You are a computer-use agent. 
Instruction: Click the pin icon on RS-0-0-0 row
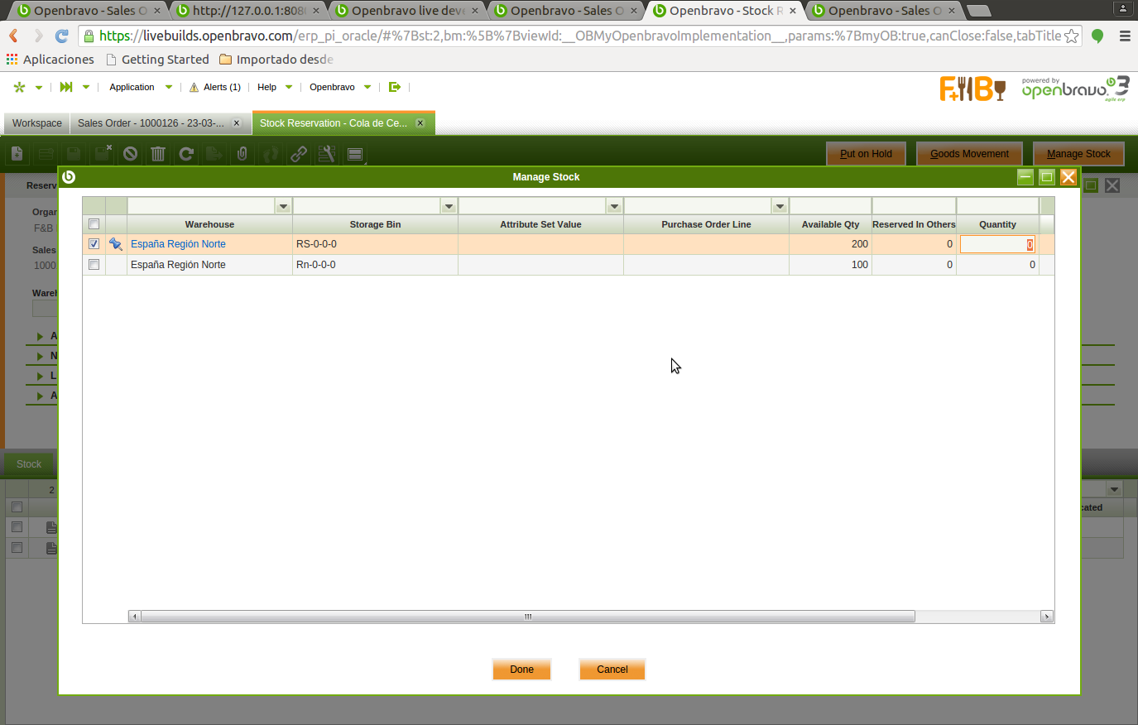click(x=116, y=244)
